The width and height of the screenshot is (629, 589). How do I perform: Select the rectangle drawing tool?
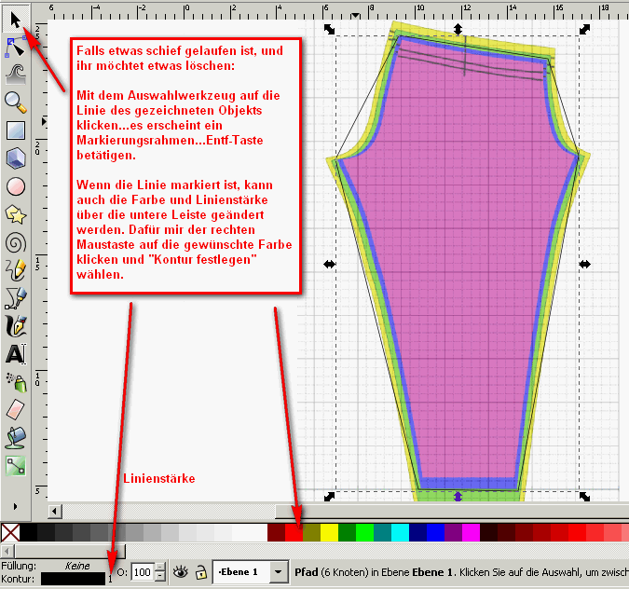15,130
